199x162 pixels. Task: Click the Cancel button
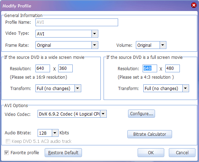click(x=182, y=153)
